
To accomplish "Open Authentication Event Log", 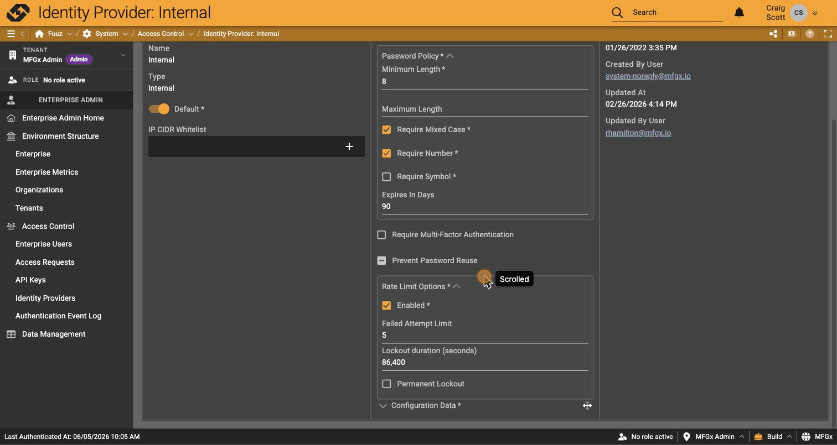I will click(58, 316).
